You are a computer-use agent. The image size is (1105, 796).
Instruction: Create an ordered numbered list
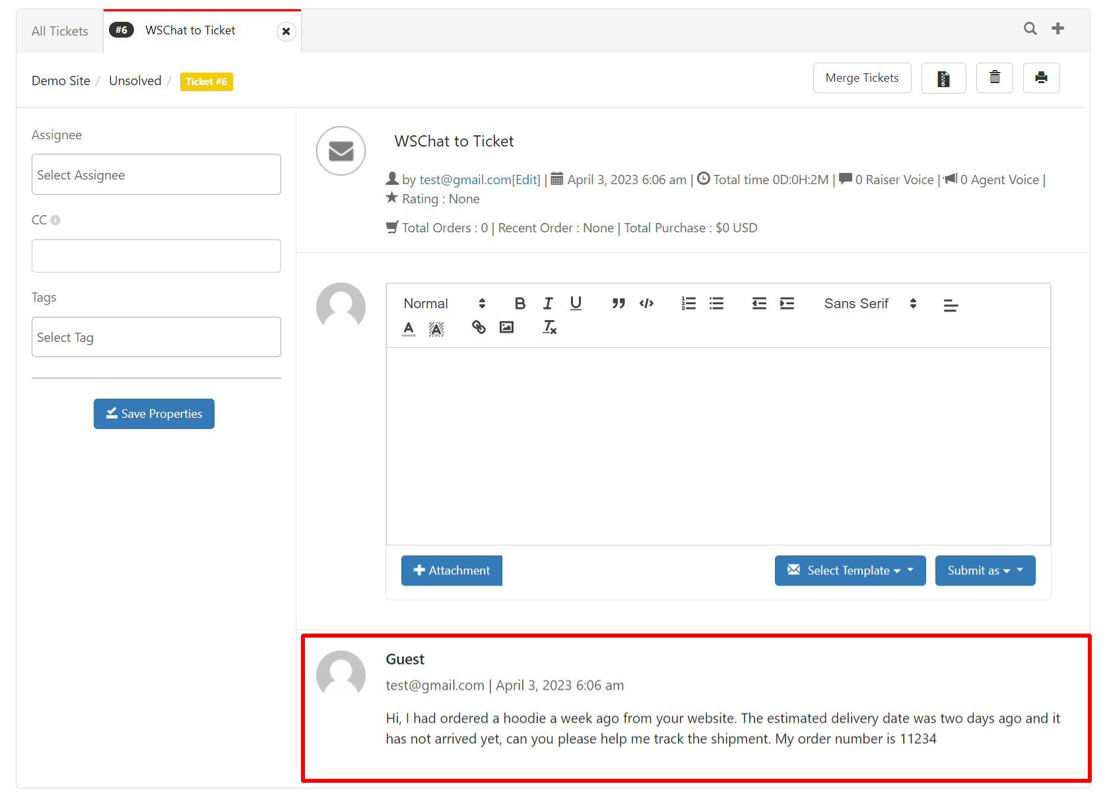(x=688, y=304)
